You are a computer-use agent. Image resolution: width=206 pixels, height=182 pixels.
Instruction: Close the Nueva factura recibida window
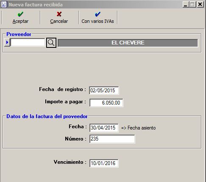point(200,5)
